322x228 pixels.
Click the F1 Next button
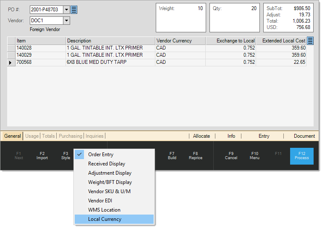click(x=19, y=156)
